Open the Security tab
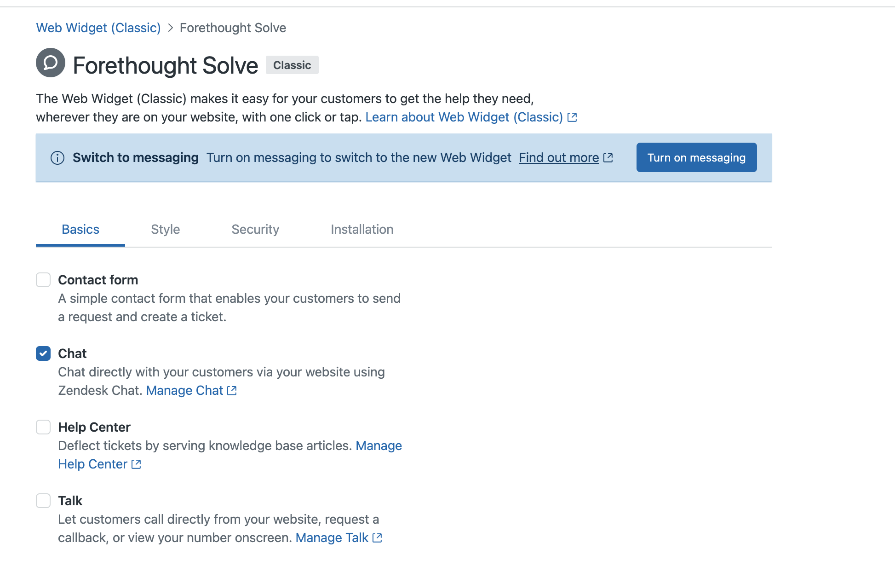Image resolution: width=895 pixels, height=578 pixels. click(x=255, y=230)
